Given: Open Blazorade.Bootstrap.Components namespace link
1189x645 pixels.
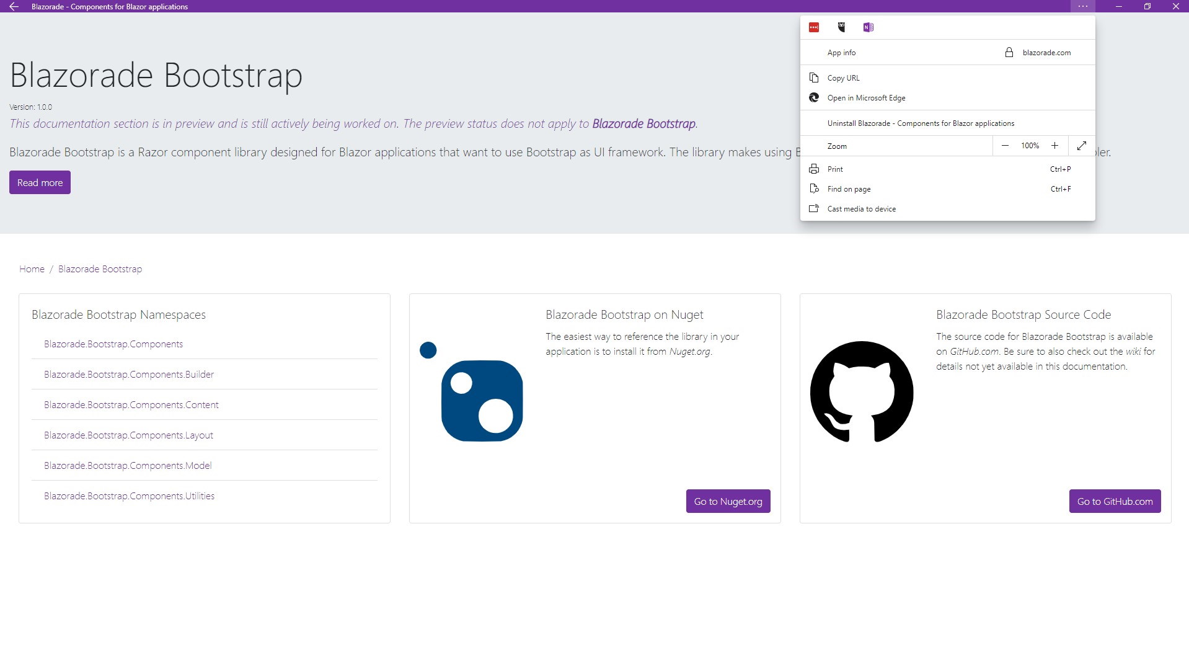Looking at the screenshot, I should [x=113, y=344].
